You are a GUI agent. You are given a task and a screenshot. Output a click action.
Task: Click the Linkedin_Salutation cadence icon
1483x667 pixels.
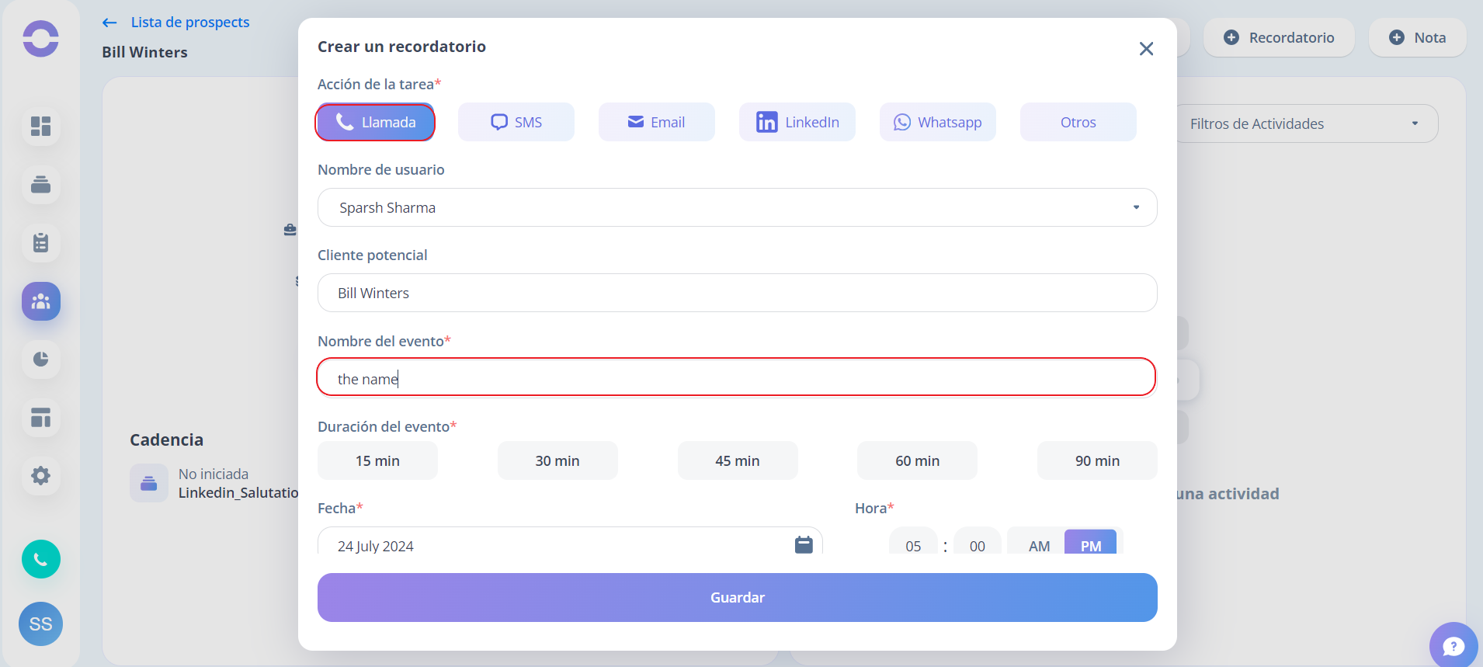(x=149, y=483)
